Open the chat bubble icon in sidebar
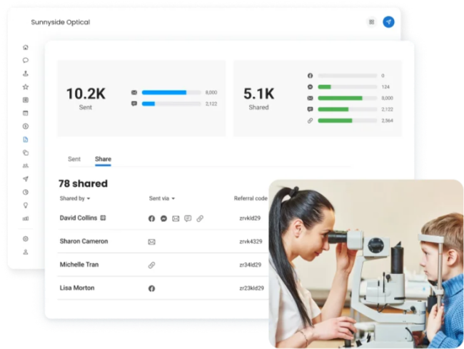The height and width of the screenshot is (349, 464). (26, 61)
